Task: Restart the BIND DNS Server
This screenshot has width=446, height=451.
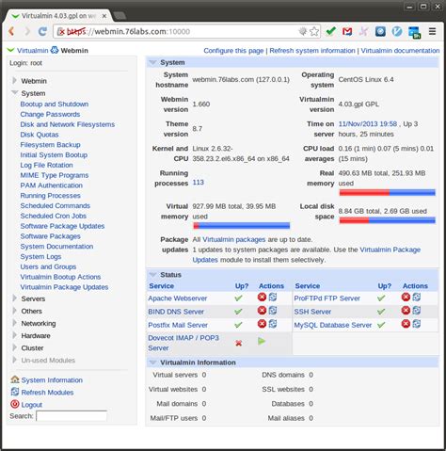Action: 273,311
